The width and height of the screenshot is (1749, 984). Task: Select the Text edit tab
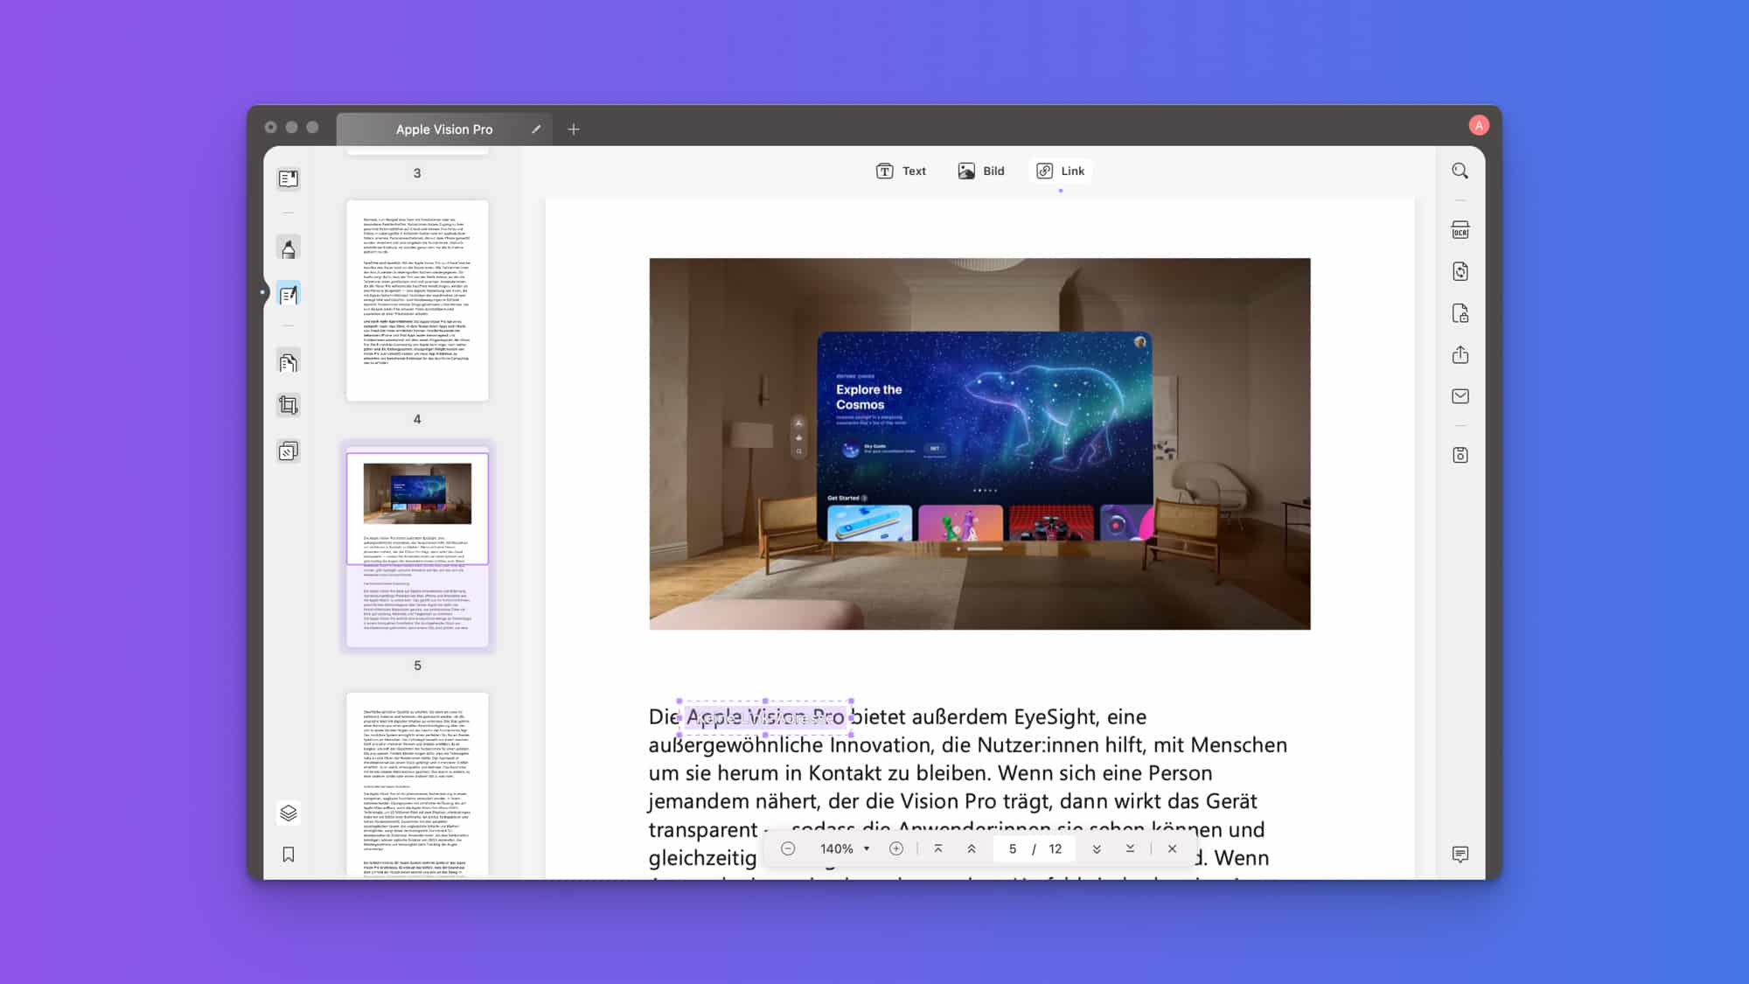tap(901, 171)
